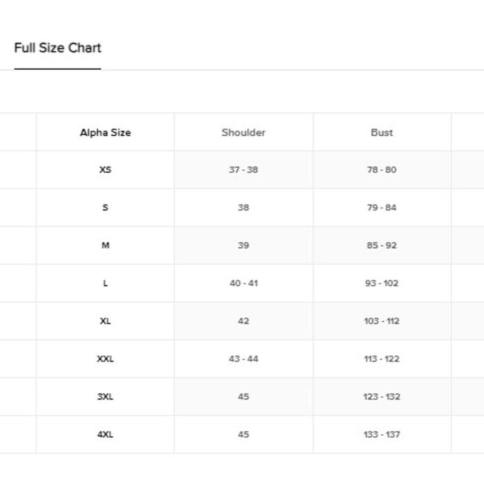Select the 4XL size row label
The height and width of the screenshot is (484, 484).
pyautogui.click(x=105, y=434)
